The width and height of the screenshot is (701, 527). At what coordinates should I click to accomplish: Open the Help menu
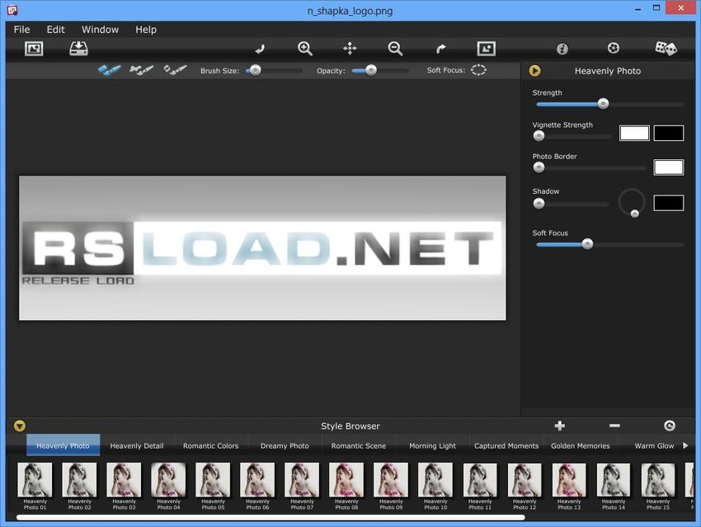[x=146, y=30]
